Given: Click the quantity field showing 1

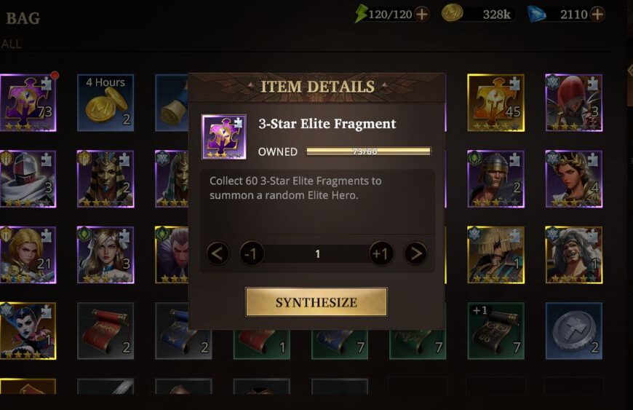Looking at the screenshot, I should click(317, 253).
